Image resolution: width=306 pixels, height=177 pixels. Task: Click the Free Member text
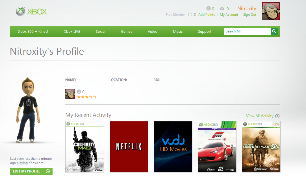pos(176,15)
